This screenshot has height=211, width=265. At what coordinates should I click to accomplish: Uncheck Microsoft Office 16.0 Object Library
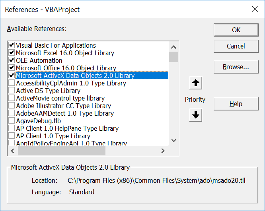[x=11, y=68]
